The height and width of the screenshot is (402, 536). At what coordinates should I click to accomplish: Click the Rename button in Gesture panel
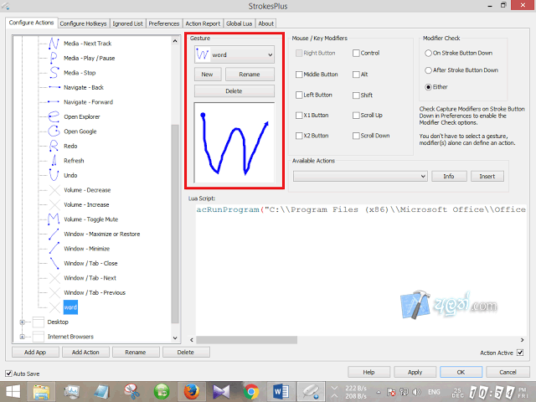(250, 75)
